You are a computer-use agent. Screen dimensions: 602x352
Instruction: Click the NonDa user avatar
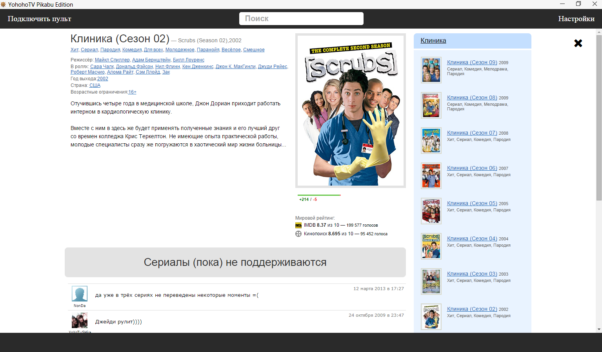point(80,294)
